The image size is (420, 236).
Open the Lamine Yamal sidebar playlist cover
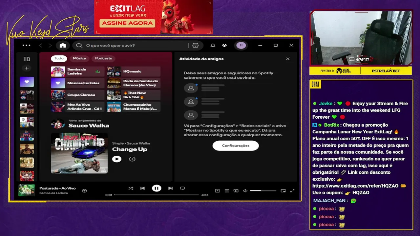click(27, 149)
